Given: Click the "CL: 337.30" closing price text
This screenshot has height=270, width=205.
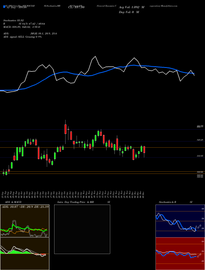Looking at the screenshot, I should 76,7.
